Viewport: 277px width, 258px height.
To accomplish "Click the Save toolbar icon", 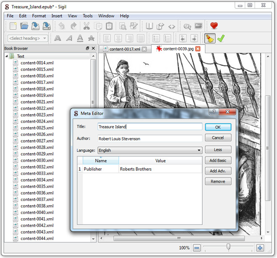I will 35,26.
